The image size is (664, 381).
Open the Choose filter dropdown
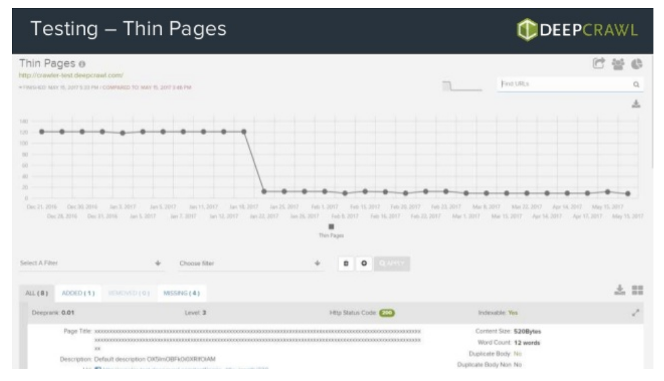(x=251, y=263)
